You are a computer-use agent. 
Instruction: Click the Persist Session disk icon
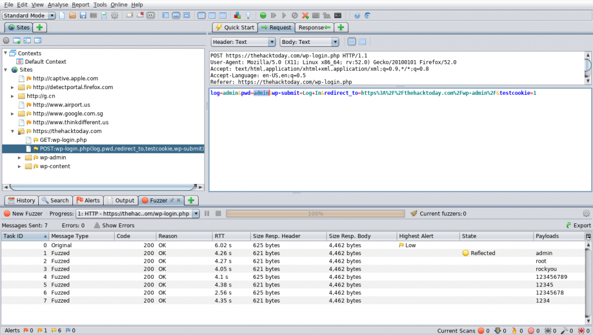tap(83, 15)
